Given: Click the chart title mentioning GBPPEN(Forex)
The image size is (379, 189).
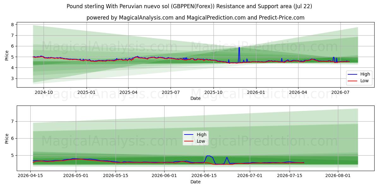Looking at the screenshot, I should tap(189, 6).
